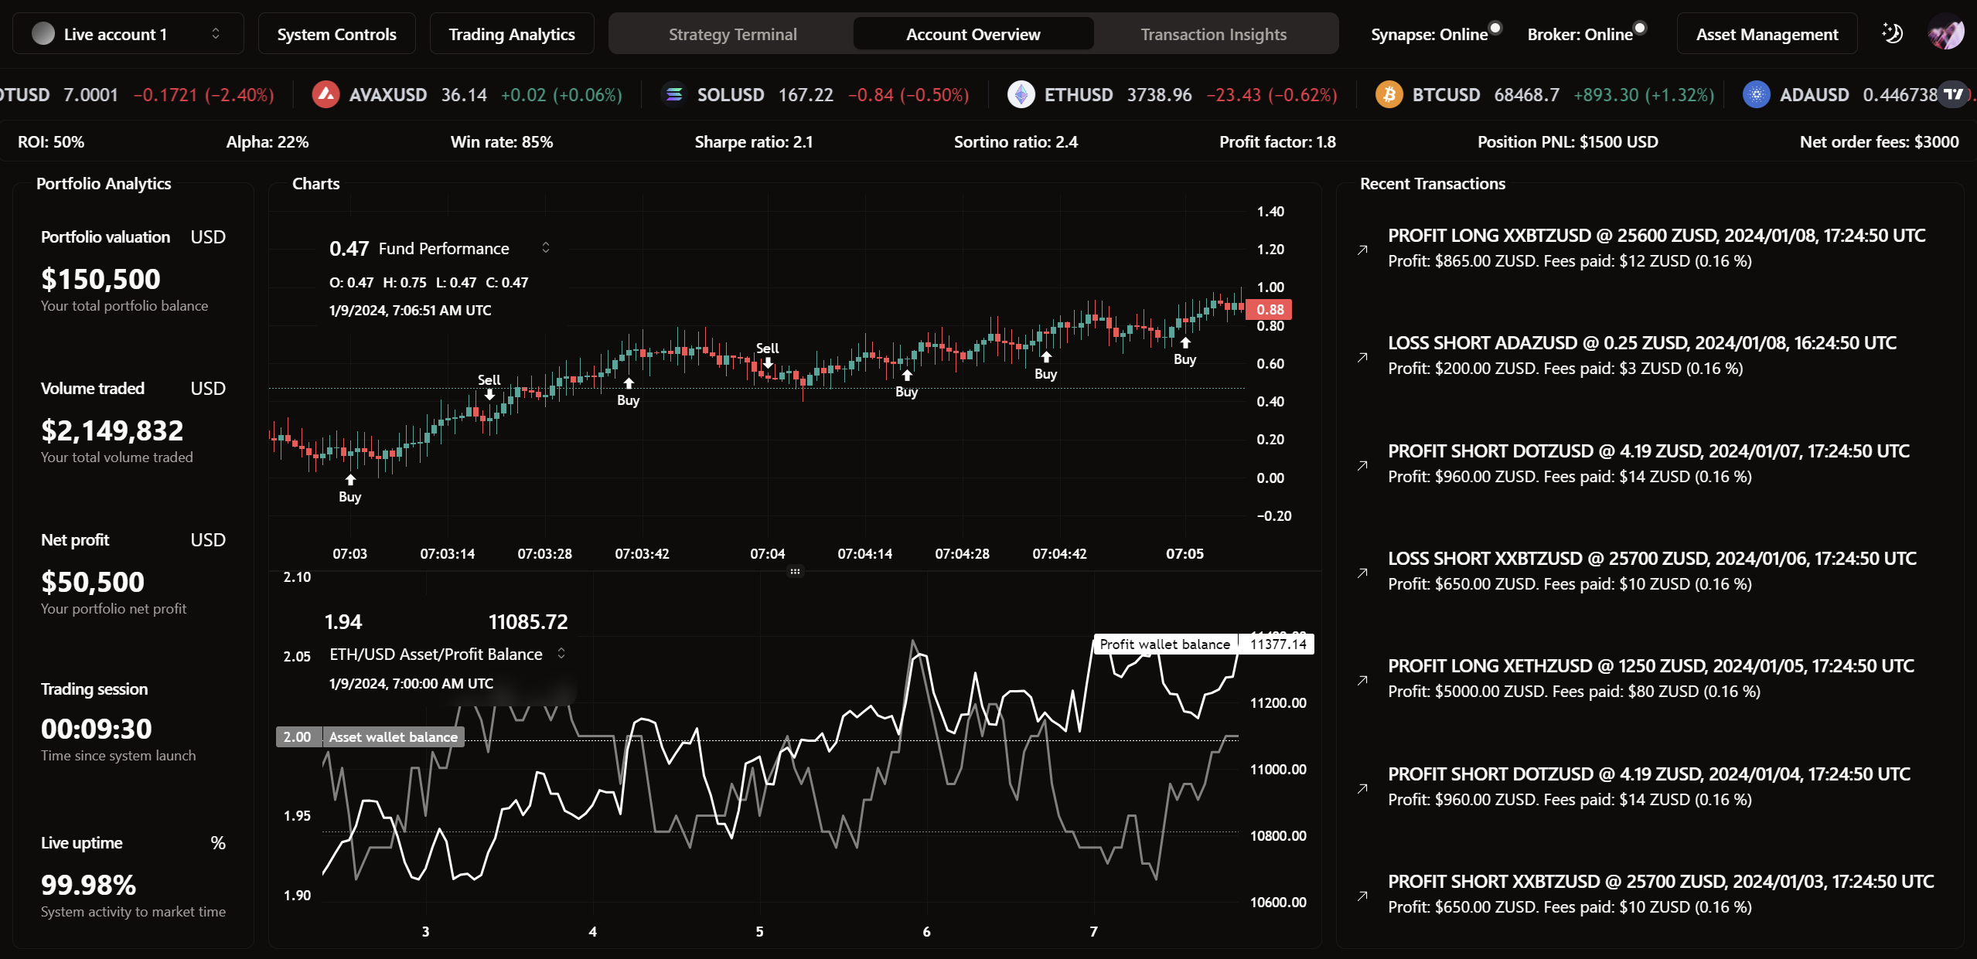Click the AVAXUSD Avalanche ticker icon
The width and height of the screenshot is (1977, 959).
click(326, 94)
